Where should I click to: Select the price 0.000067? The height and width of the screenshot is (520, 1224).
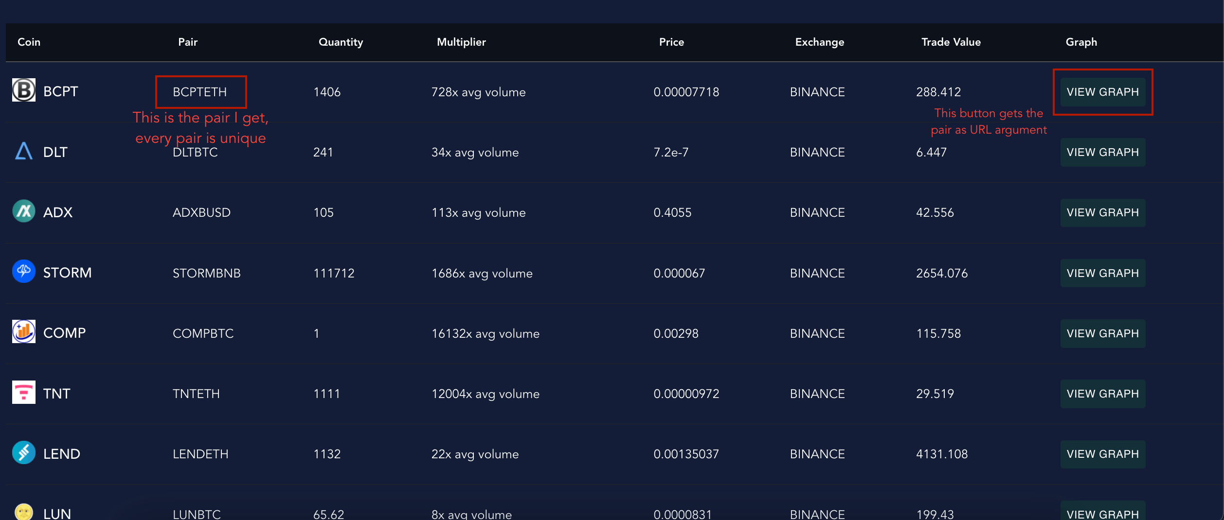tap(680, 273)
